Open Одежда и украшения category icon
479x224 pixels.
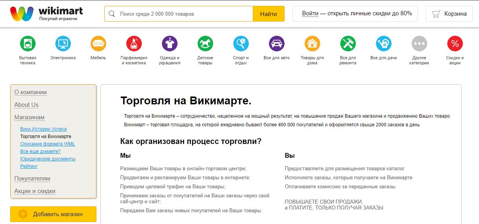pos(170,43)
